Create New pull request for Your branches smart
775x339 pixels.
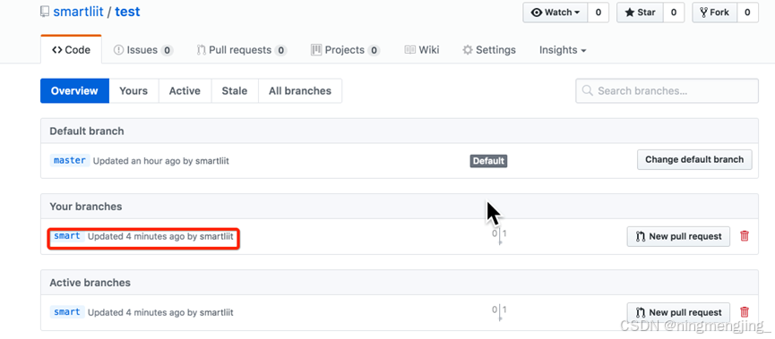678,236
